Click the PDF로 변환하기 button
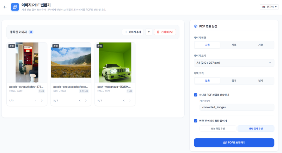Screen dimensions: 282x153 point(234,142)
